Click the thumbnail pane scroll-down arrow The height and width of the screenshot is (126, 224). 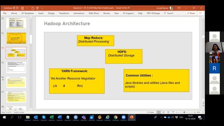tap(31, 109)
